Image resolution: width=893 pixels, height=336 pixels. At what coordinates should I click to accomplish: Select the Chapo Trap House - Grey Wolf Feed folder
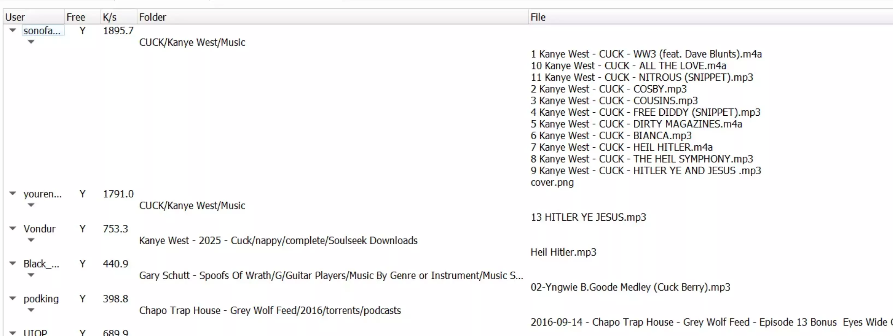pos(270,311)
